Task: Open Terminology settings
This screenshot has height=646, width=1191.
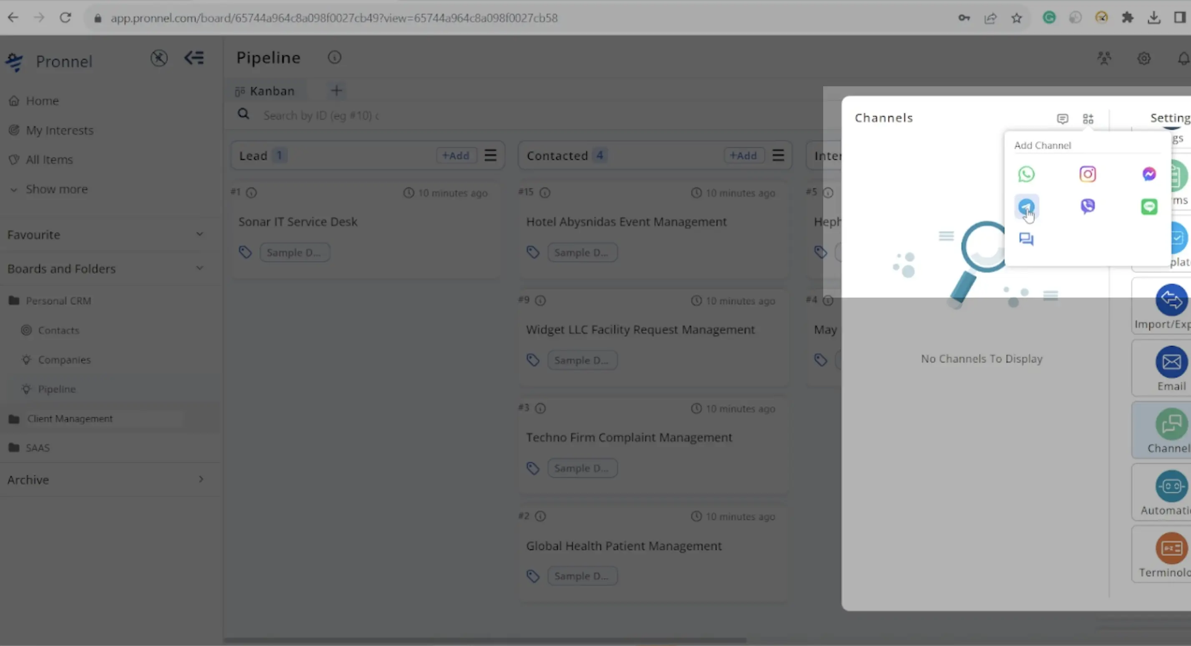Action: point(1161,554)
